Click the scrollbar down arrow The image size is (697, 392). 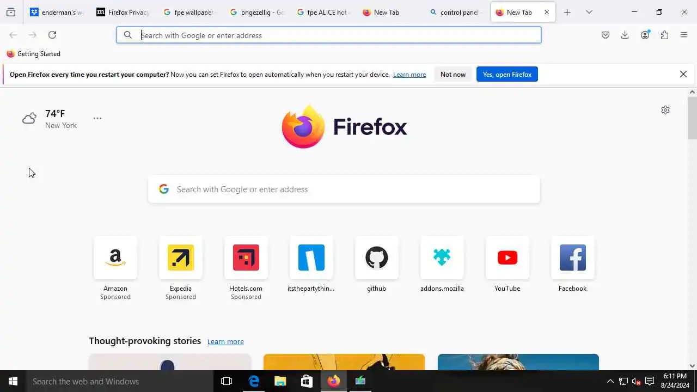[692, 366]
